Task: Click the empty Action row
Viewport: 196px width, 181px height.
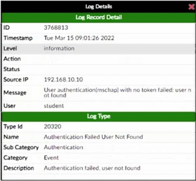Action: point(99,59)
